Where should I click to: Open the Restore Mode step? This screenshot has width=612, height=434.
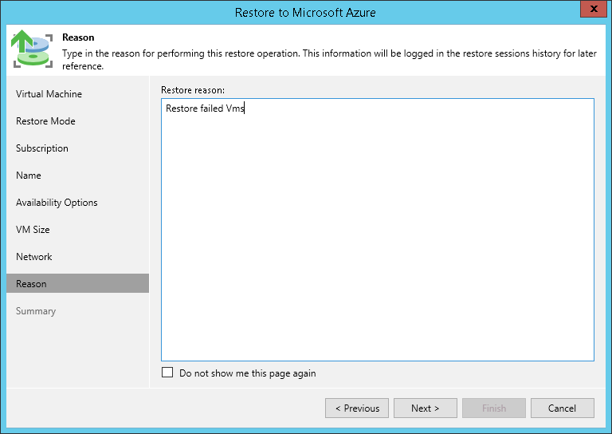(45, 121)
